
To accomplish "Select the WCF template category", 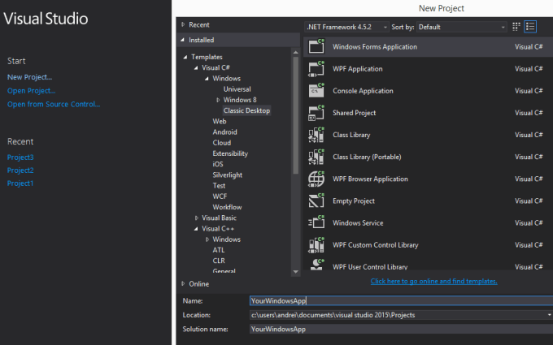I will pos(220,196).
